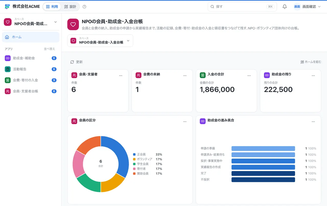Click the 申請の準備 progress bar

[x=263, y=148]
